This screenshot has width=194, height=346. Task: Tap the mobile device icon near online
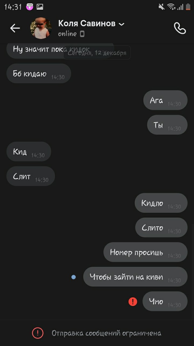(82, 34)
